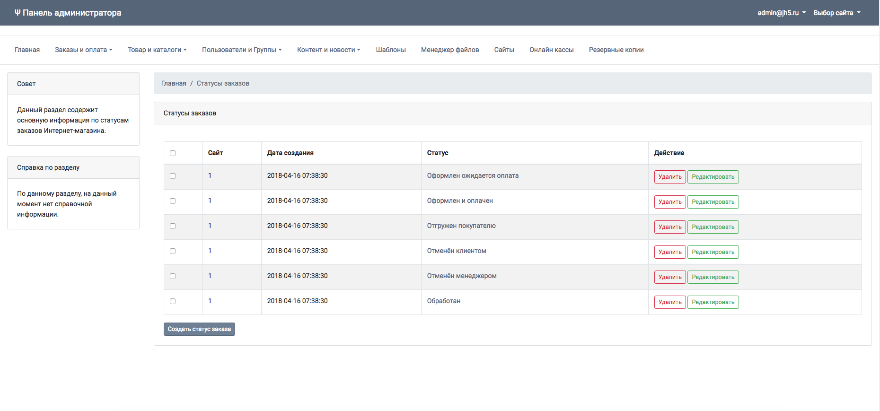Open the Выбор сайта dropdown
Viewport: 880px width, 411px height.
tap(837, 13)
